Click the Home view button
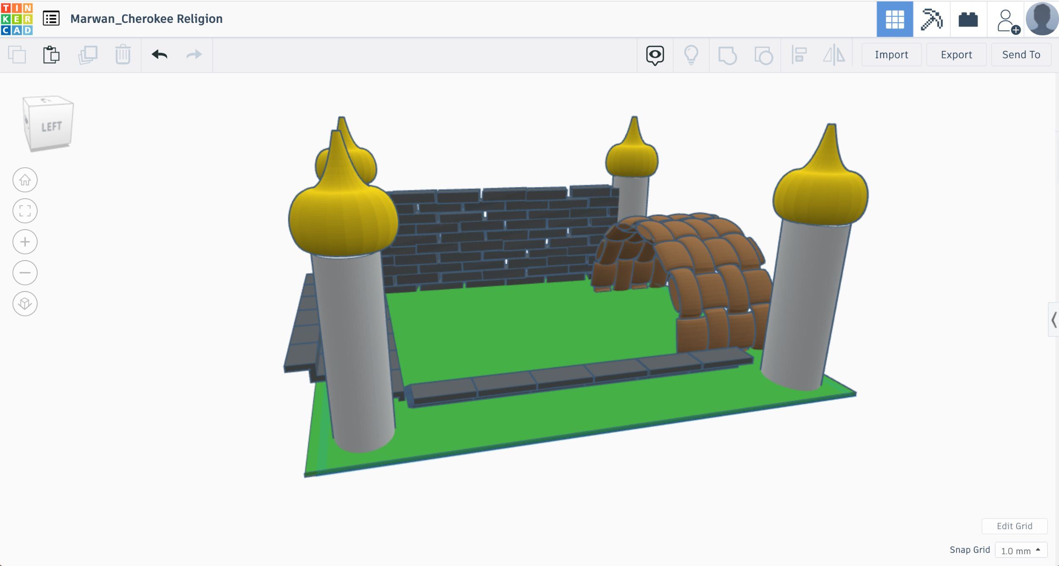 point(25,180)
